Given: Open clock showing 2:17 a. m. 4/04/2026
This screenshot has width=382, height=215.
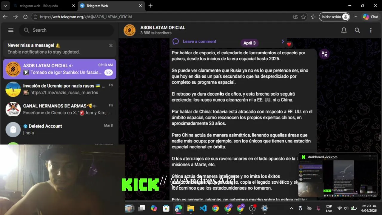Looking at the screenshot, I should (369, 208).
